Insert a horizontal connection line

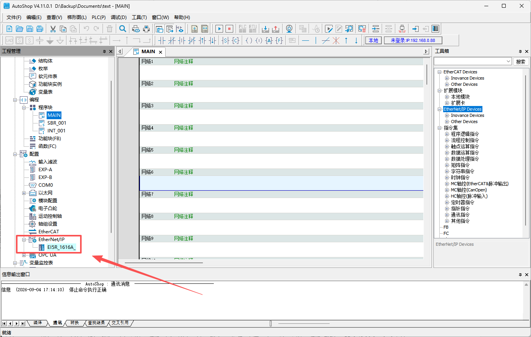pyautogui.click(x=306, y=40)
